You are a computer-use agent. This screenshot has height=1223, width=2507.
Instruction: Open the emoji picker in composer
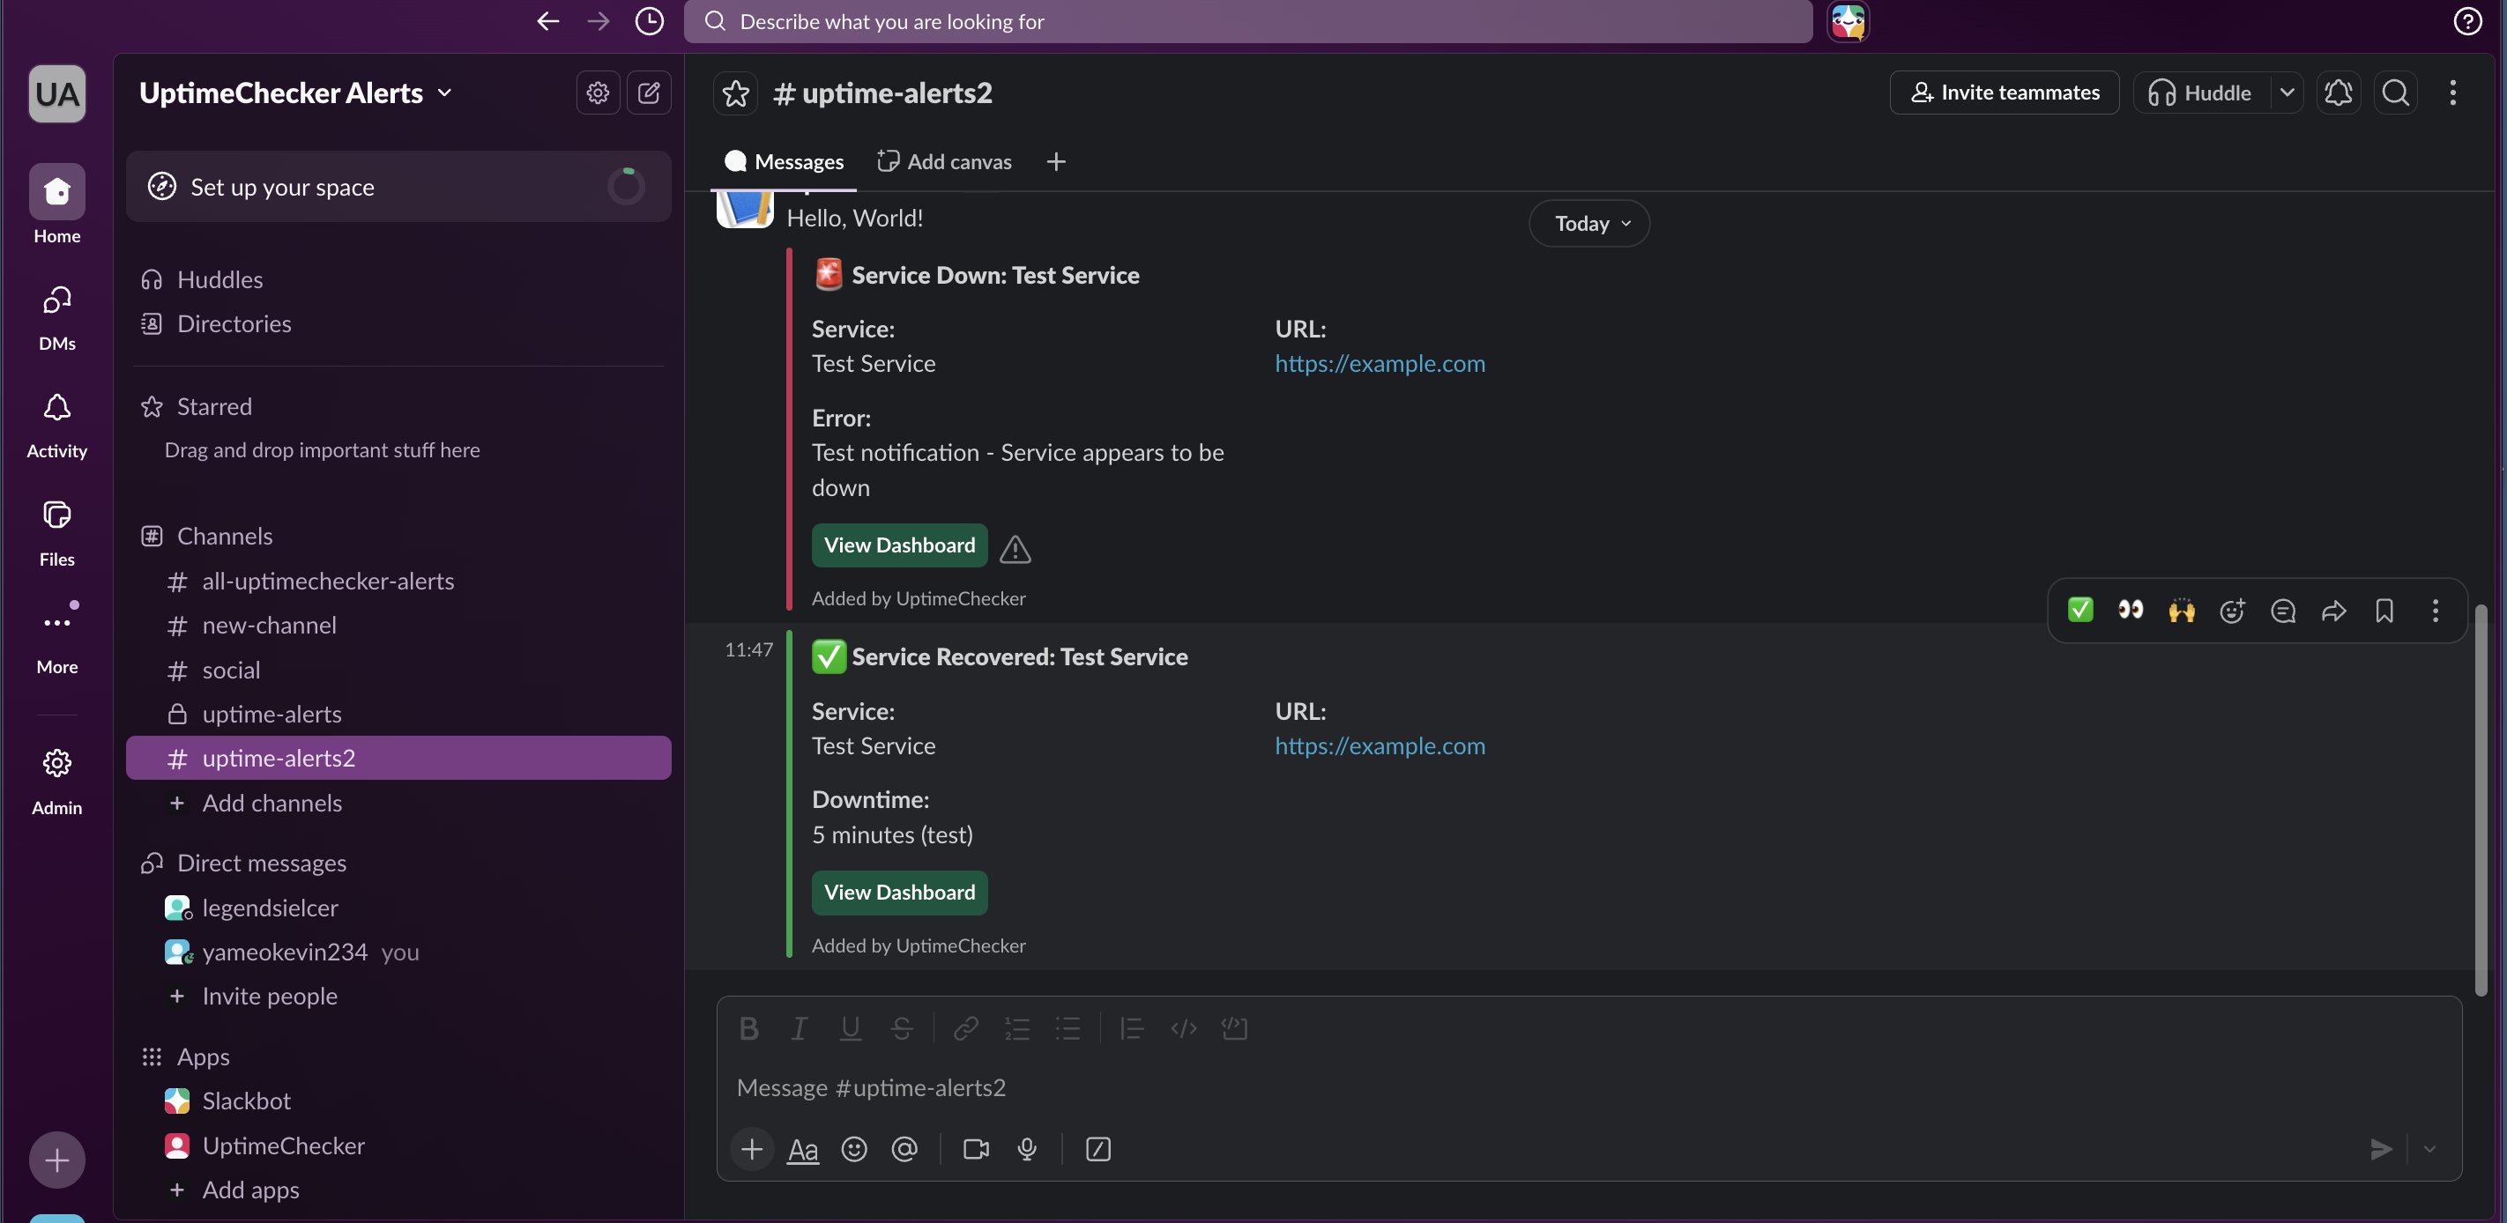[853, 1149]
